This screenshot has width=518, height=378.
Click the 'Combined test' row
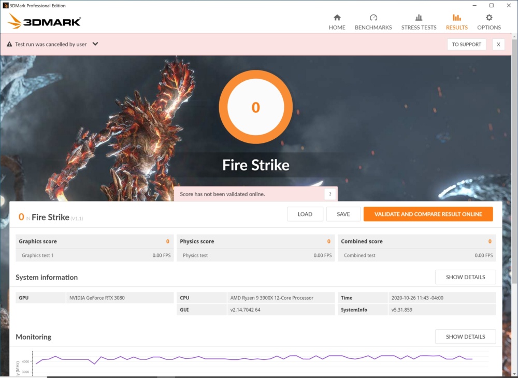pos(416,255)
